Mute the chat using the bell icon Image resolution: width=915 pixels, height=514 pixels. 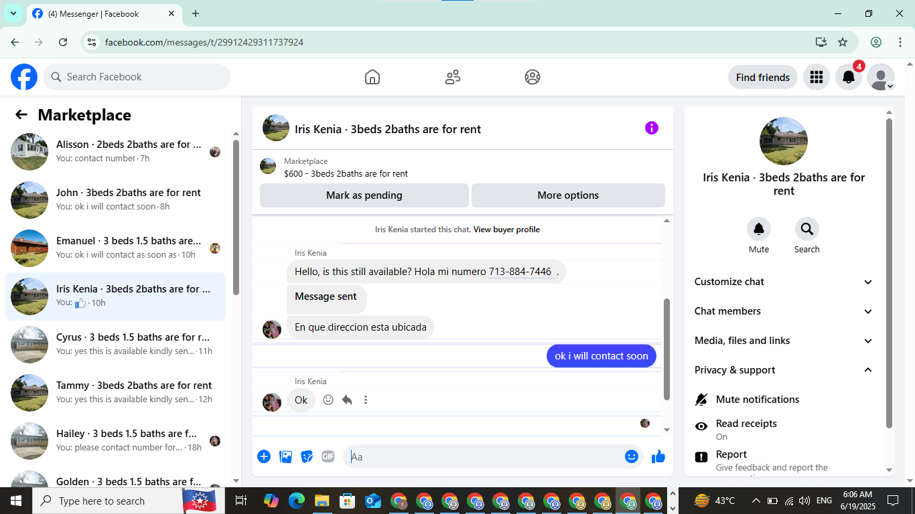coord(759,229)
